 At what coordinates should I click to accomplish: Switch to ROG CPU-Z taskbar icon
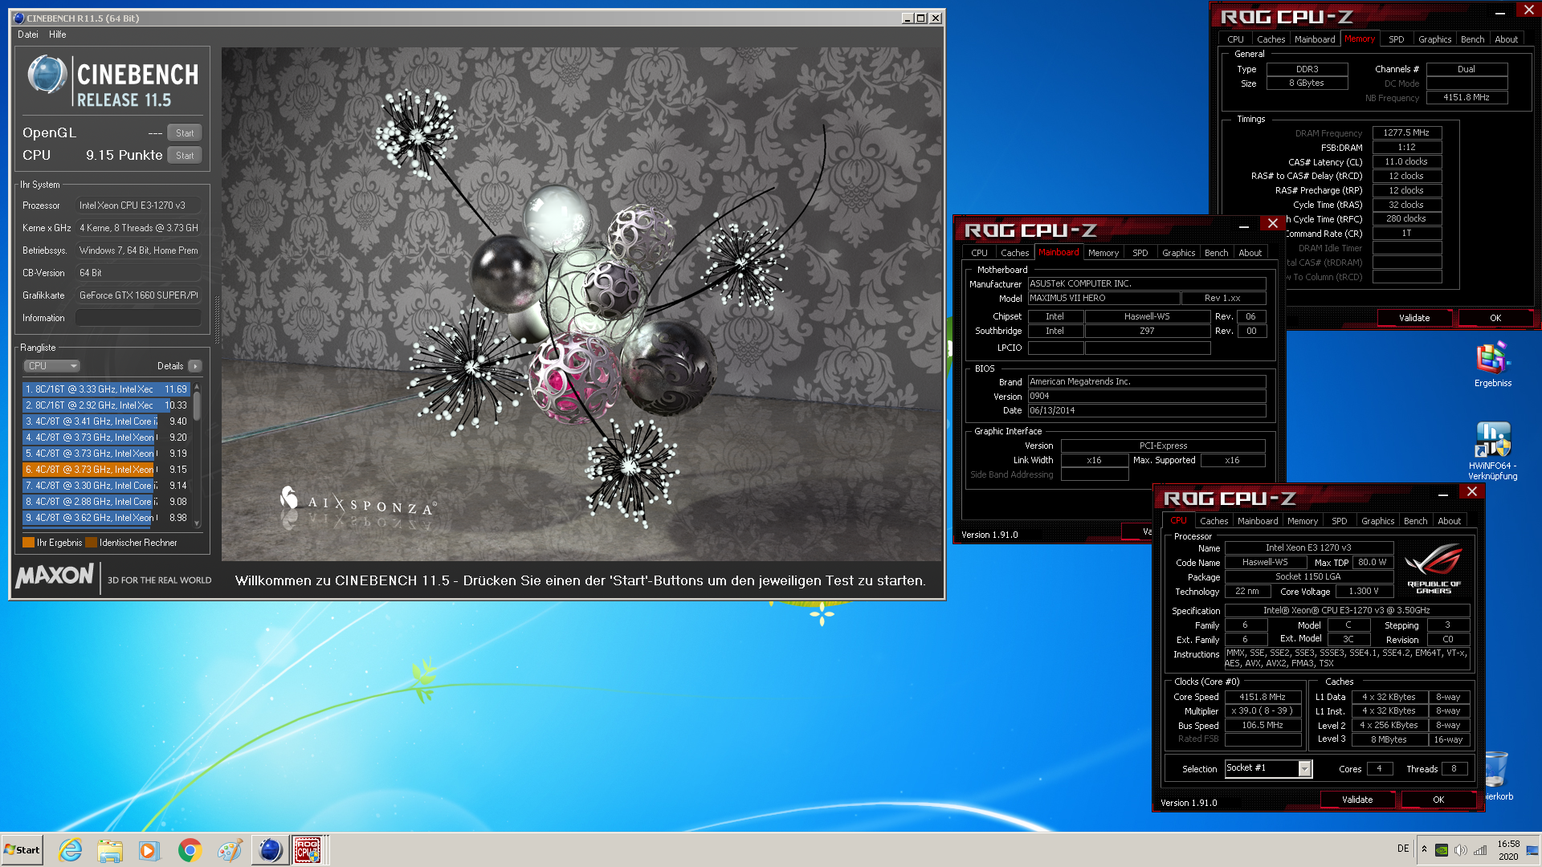click(x=308, y=850)
